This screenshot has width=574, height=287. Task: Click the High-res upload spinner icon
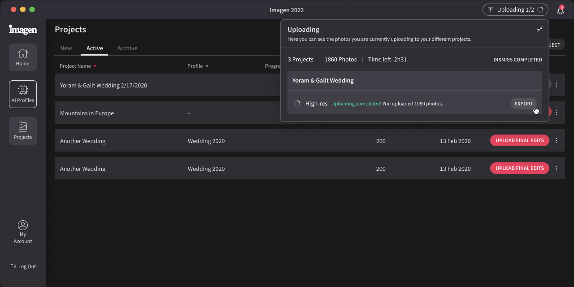pos(297,104)
